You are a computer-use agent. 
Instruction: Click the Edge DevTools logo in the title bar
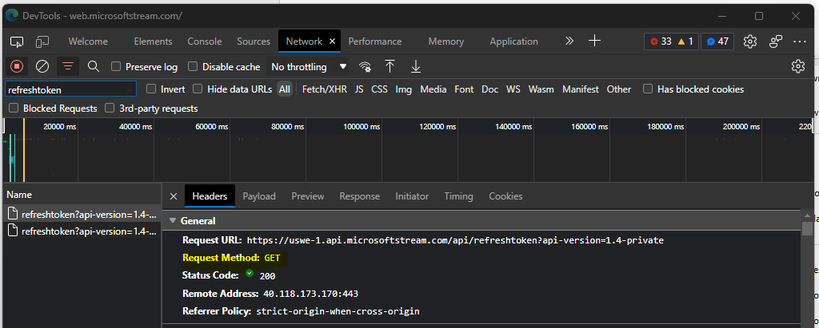point(11,16)
